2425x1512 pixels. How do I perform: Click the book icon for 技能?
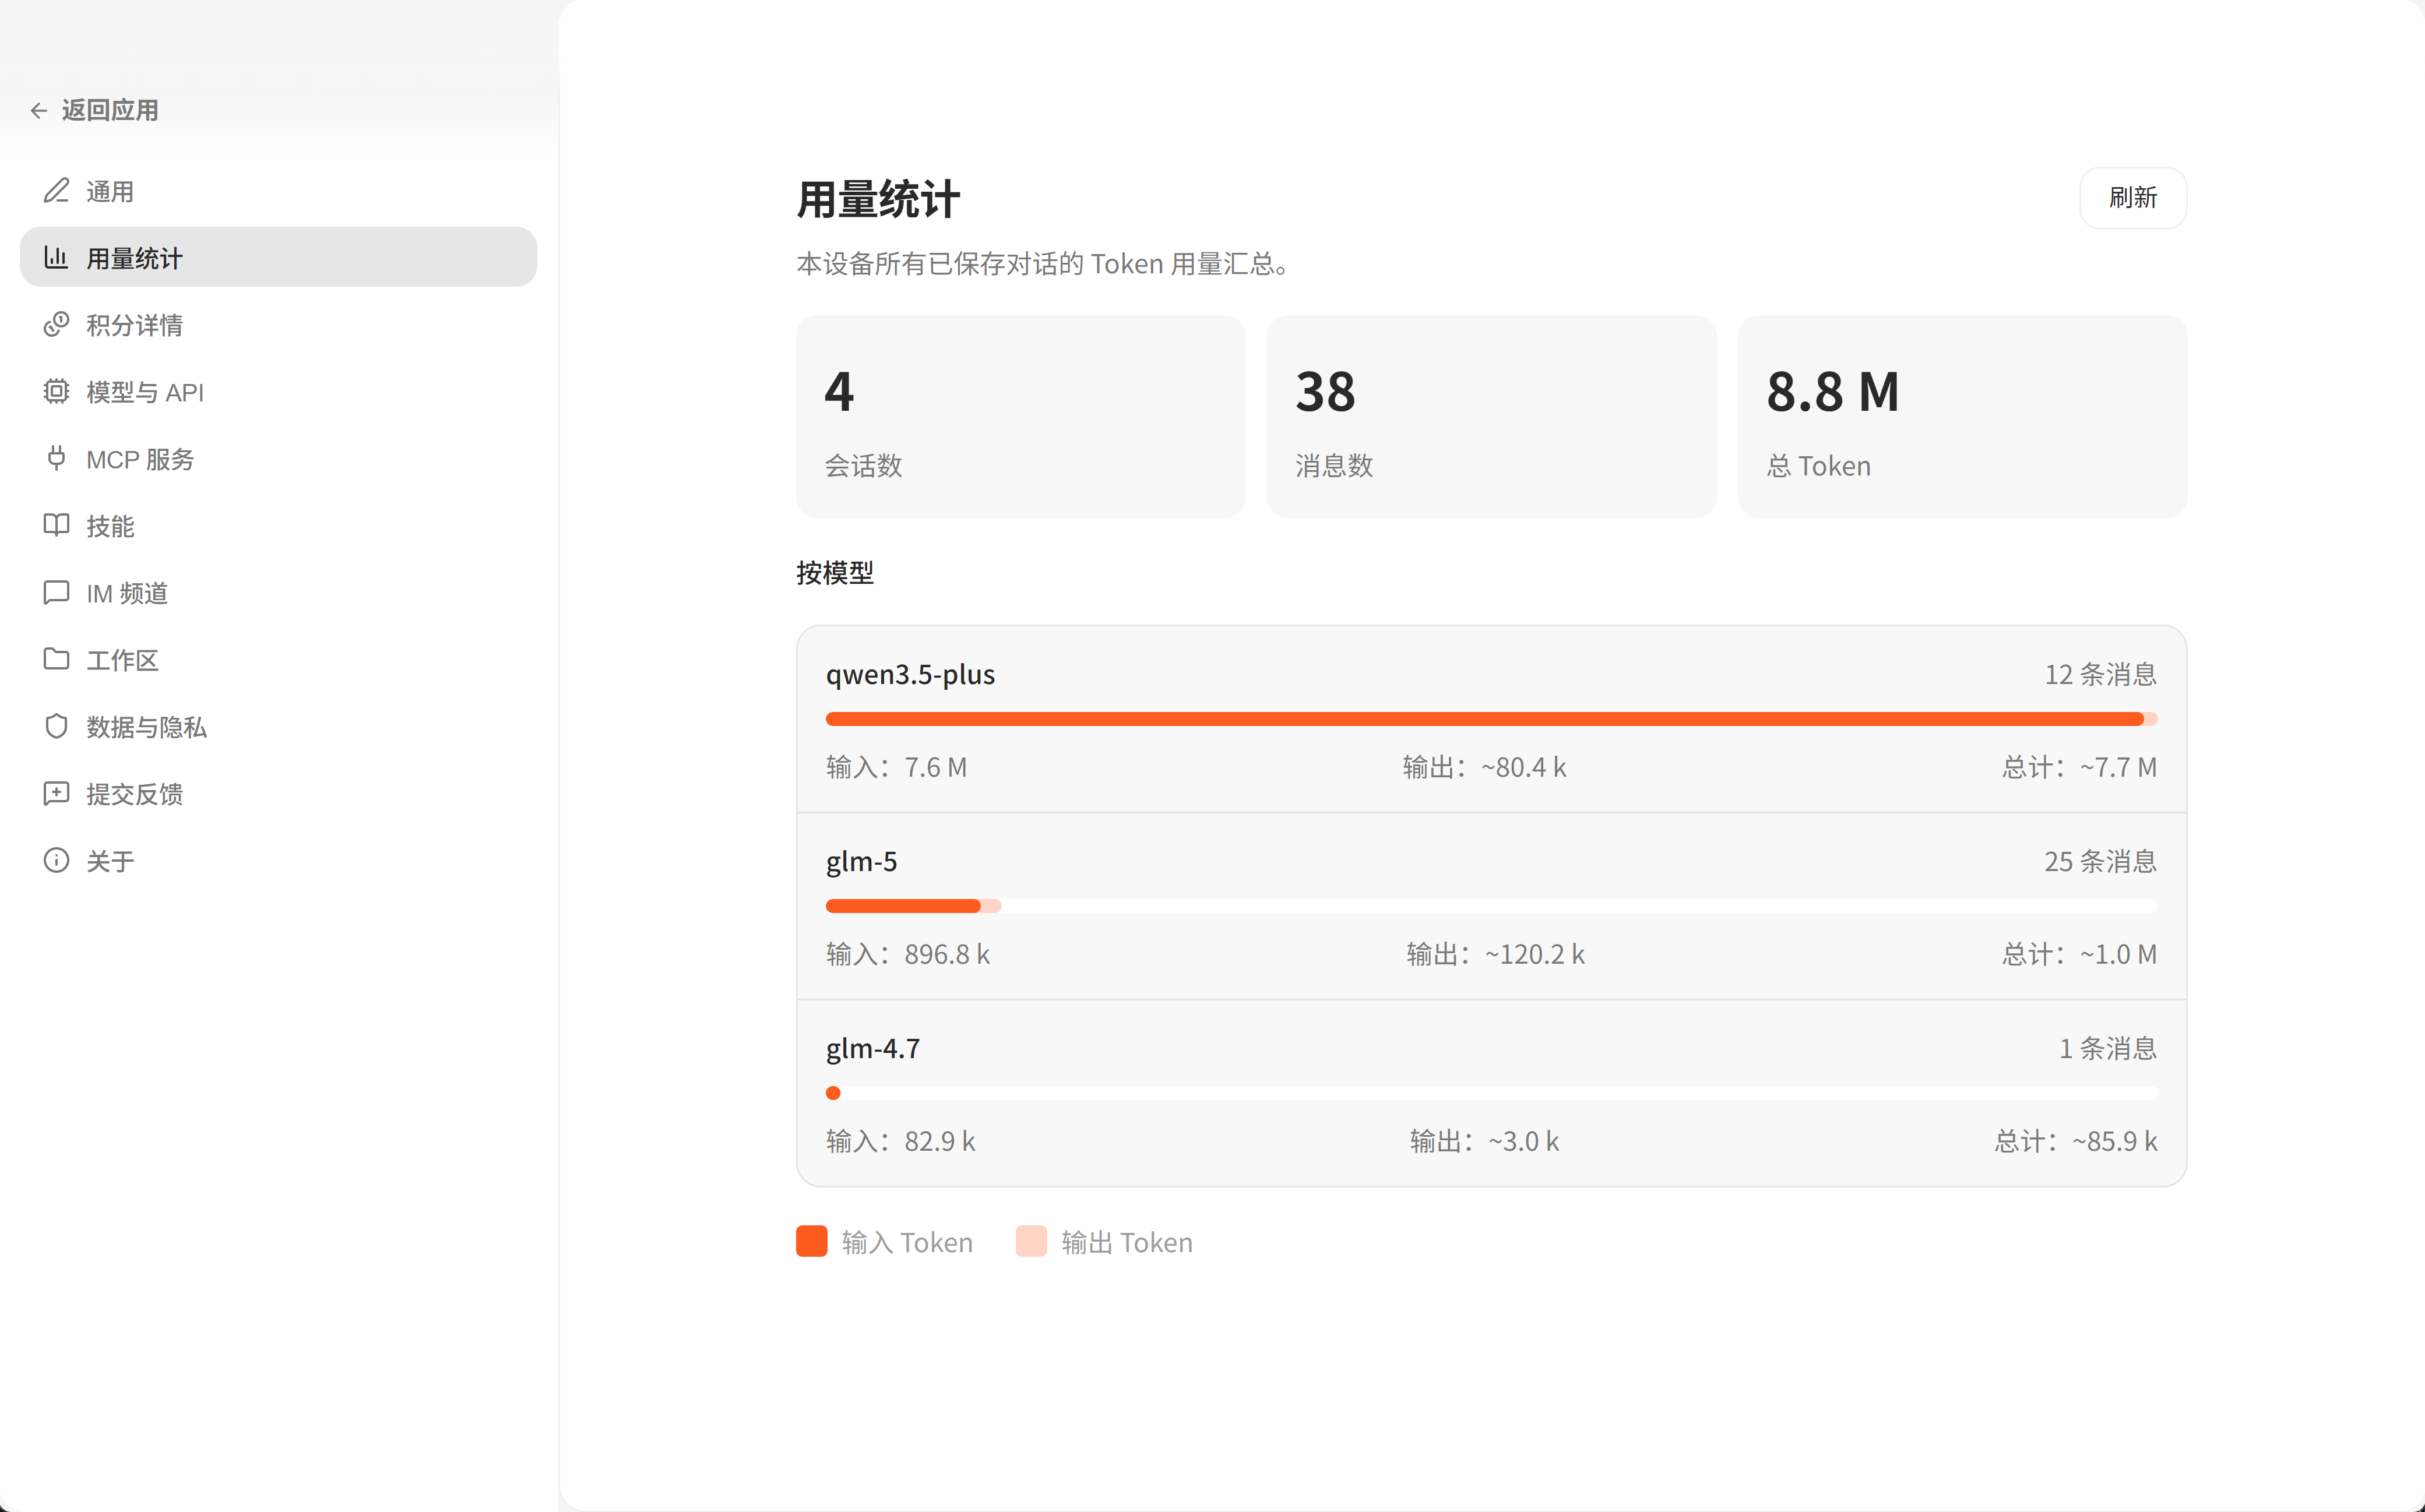pyautogui.click(x=56, y=525)
